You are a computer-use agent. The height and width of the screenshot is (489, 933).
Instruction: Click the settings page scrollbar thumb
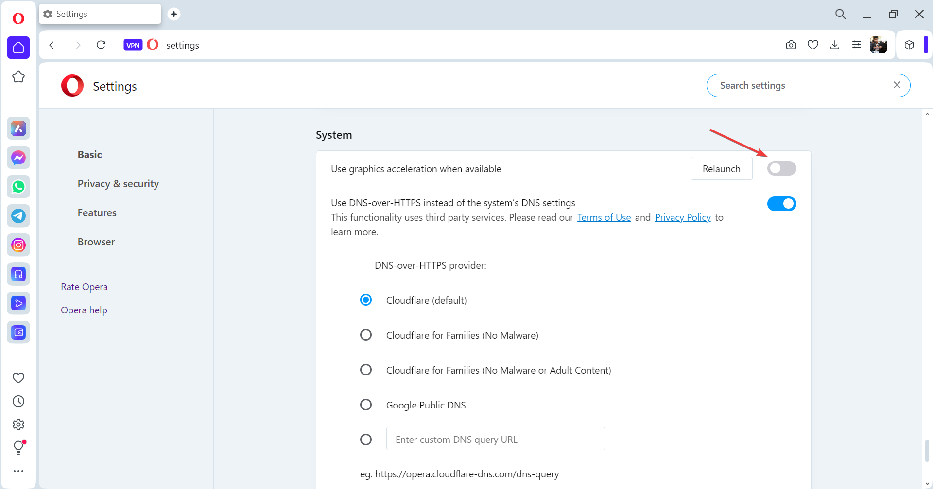pos(927,451)
